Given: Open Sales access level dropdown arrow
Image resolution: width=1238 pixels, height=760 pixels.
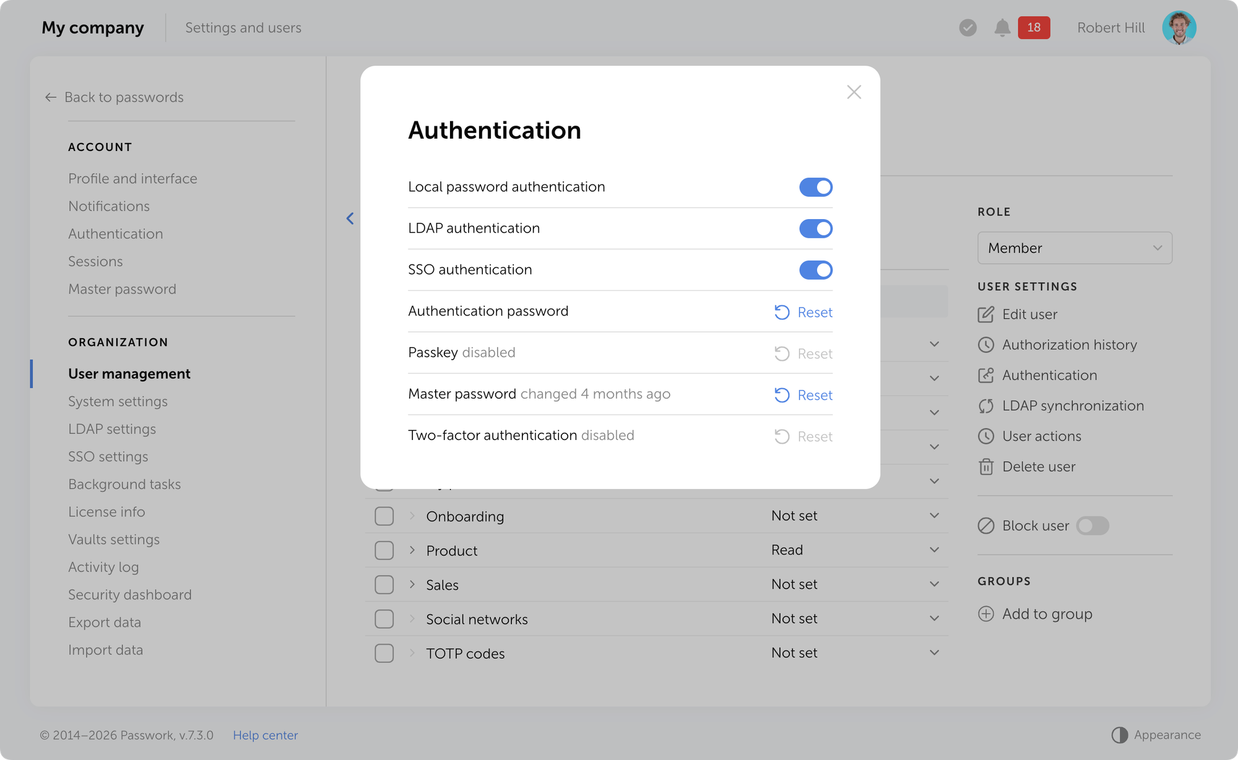Looking at the screenshot, I should (x=934, y=584).
